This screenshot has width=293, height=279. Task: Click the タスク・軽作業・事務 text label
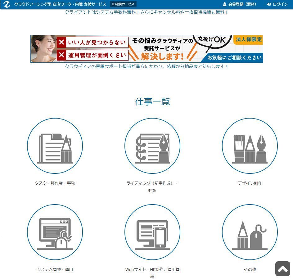(55, 183)
